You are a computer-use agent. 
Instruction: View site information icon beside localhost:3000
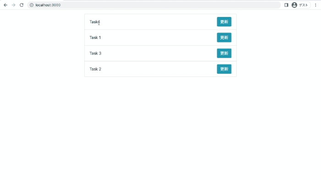(x=32, y=5)
